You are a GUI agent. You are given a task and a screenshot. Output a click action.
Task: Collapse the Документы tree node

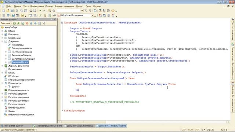tap(3, 41)
